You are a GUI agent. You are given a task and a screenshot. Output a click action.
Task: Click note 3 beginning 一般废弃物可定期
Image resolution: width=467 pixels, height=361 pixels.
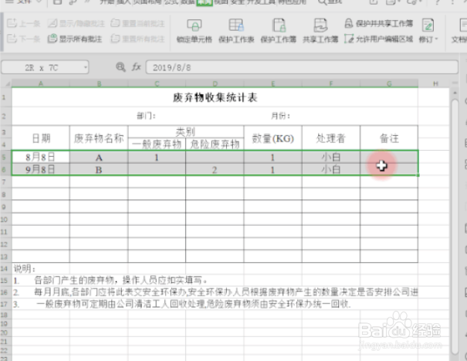tap(182, 304)
